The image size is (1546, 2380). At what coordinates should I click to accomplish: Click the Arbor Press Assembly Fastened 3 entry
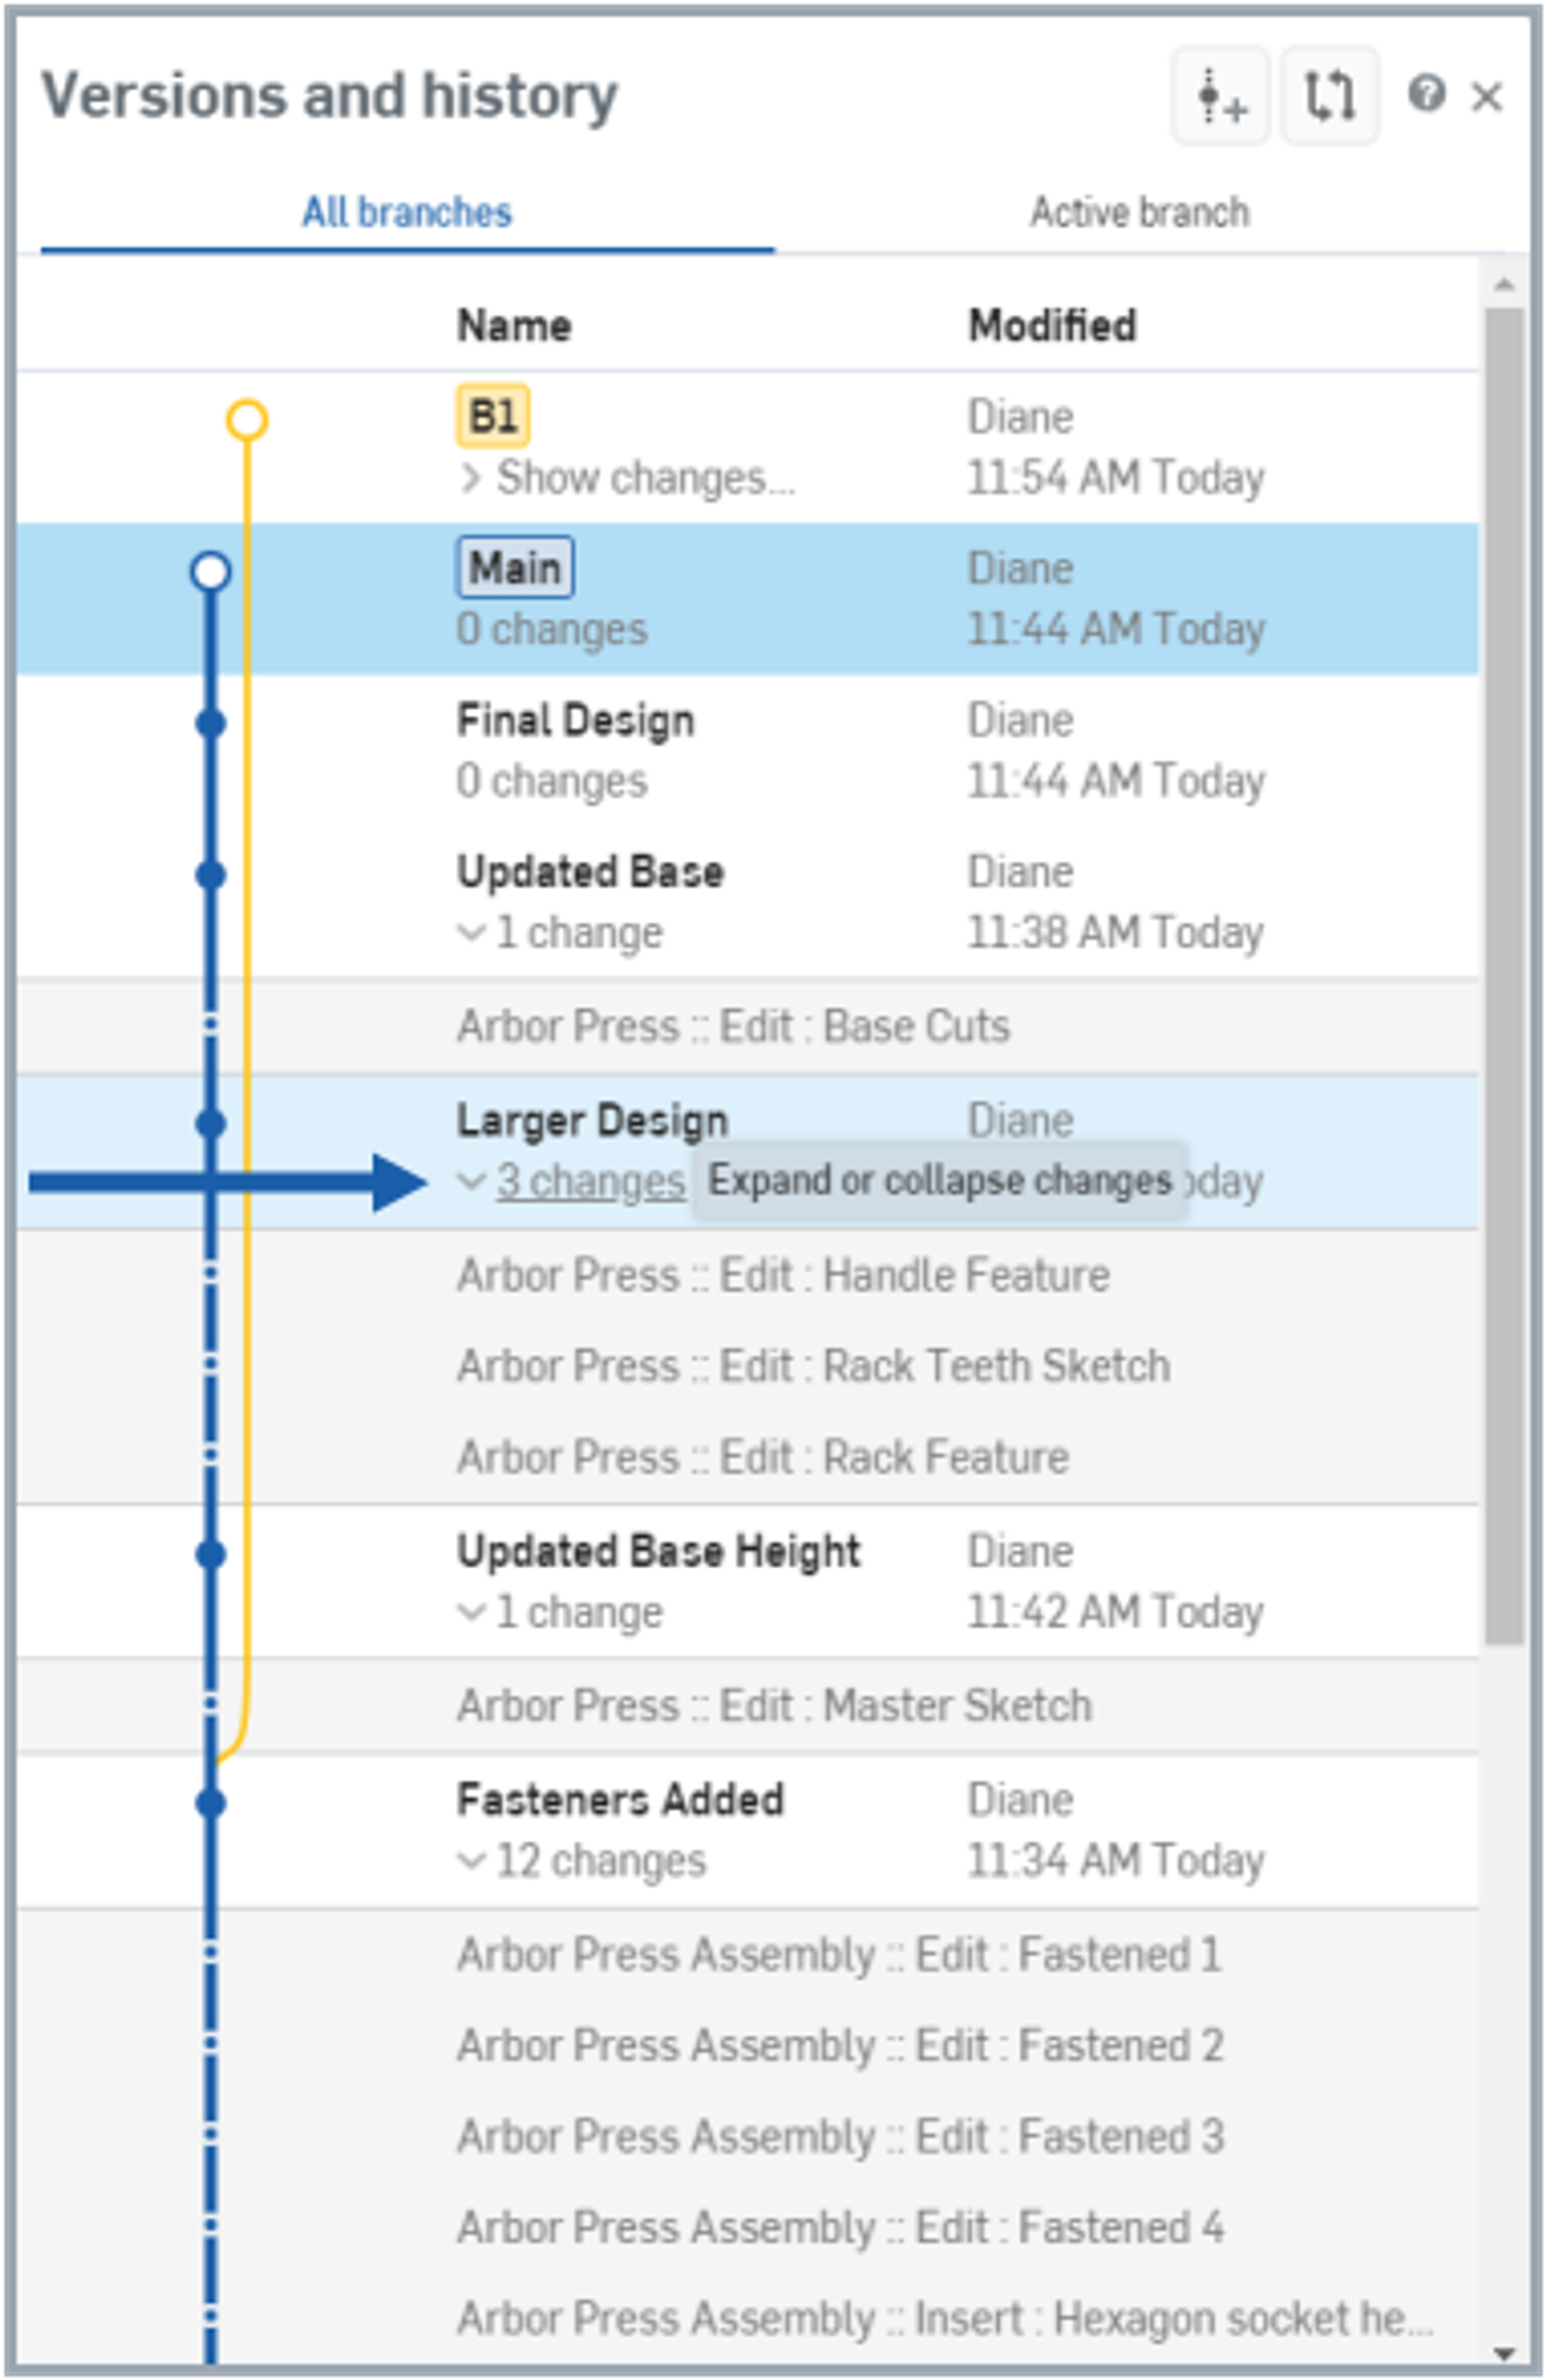pos(838,2135)
